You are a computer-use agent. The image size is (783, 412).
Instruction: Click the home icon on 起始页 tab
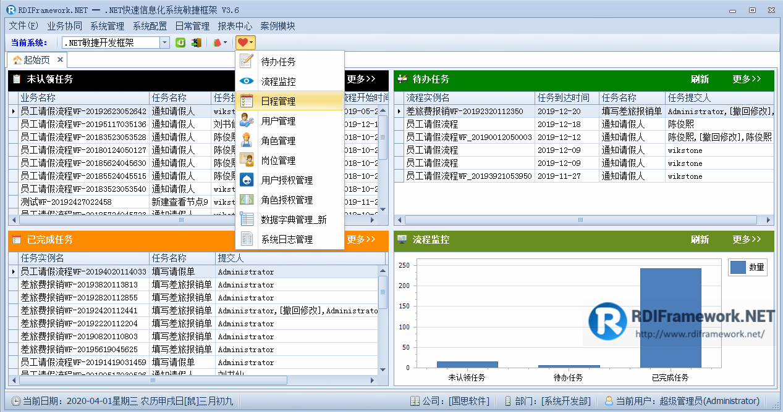(17, 60)
